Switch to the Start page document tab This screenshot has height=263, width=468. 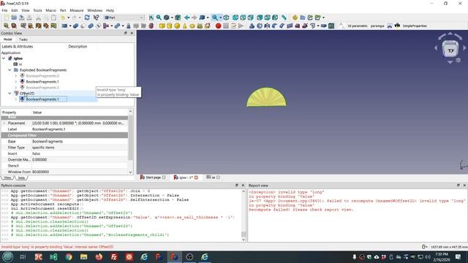(153, 178)
